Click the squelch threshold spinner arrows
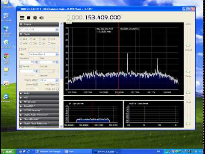This screenshot has height=154, width=205. pyautogui.click(x=36, y=71)
